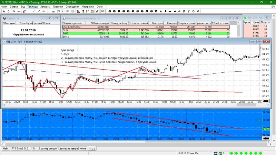Viewport: 276px width, 155px height.
Task: Open the Таблицы menu
Action: point(32,7)
